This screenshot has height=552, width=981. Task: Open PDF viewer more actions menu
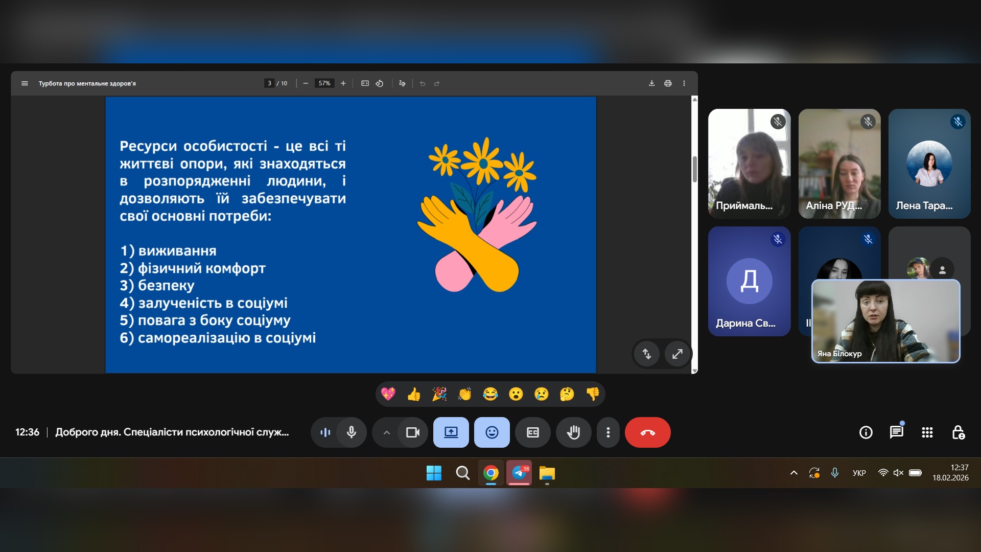point(684,83)
